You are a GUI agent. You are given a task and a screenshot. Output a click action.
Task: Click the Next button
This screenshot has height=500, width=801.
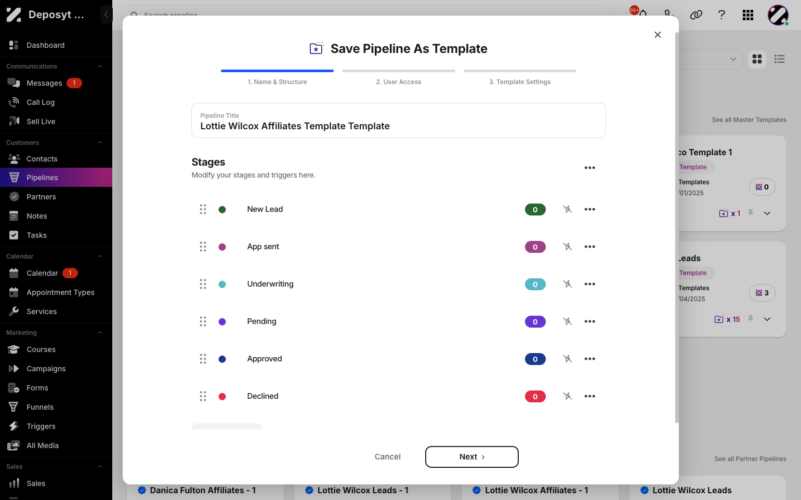472,457
